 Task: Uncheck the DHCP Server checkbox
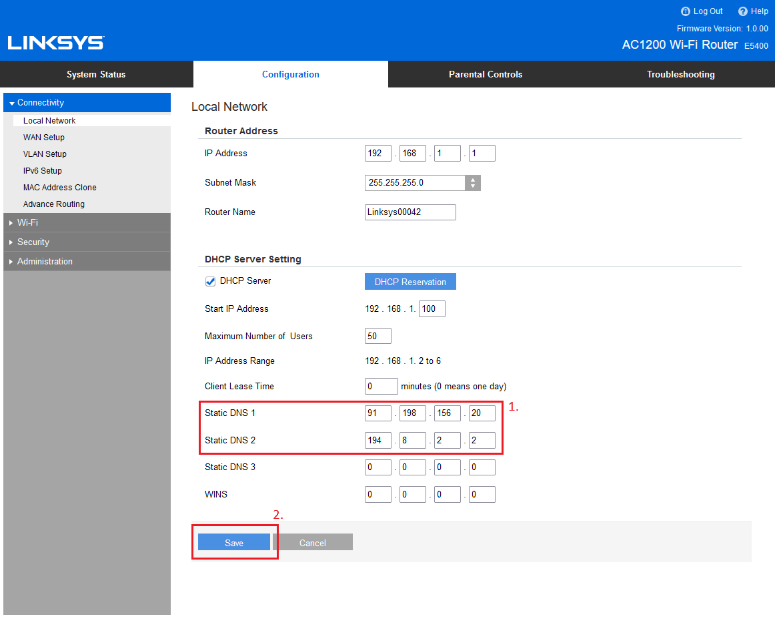(211, 282)
